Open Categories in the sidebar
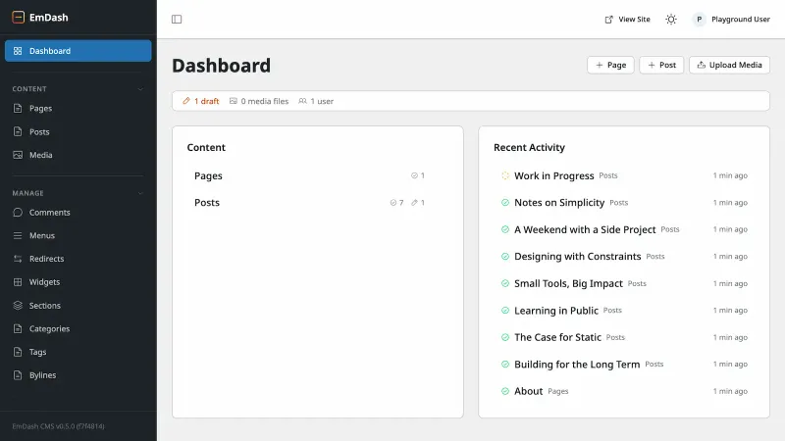 coord(49,329)
